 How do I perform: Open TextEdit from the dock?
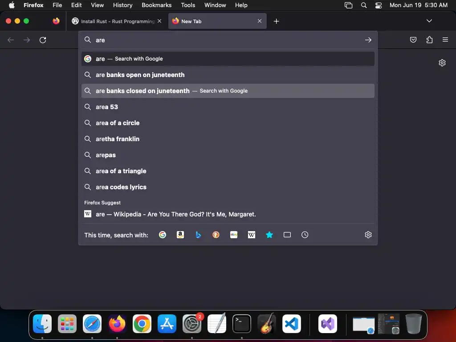[x=217, y=324]
